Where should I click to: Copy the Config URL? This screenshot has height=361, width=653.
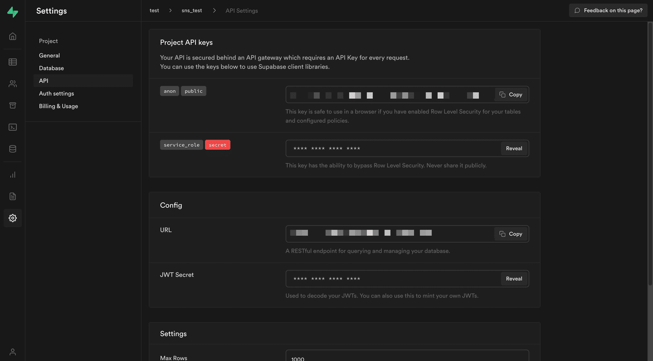[x=511, y=234]
